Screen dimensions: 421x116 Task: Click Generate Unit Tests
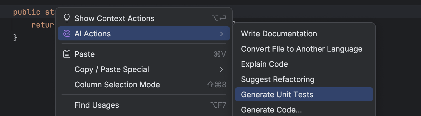pos(304,95)
